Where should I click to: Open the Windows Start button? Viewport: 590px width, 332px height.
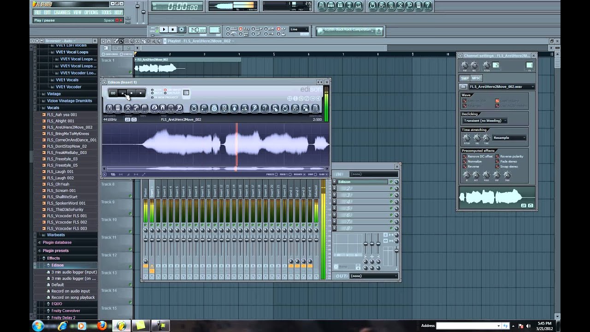38,326
